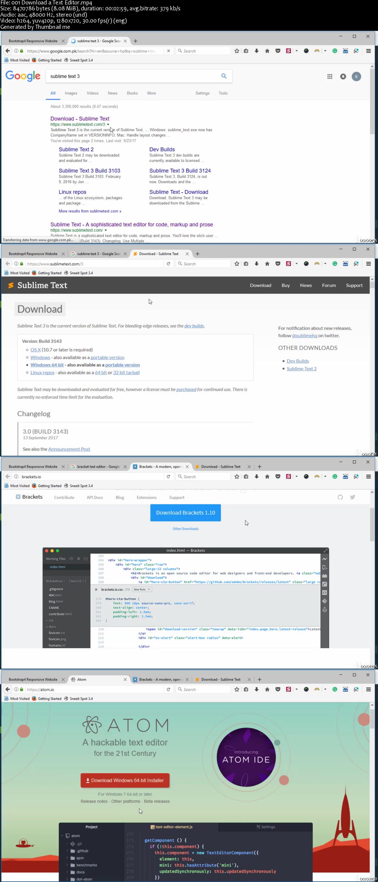
Task: Open the 'Beta releases' link on the Atom page
Action: coord(157,801)
